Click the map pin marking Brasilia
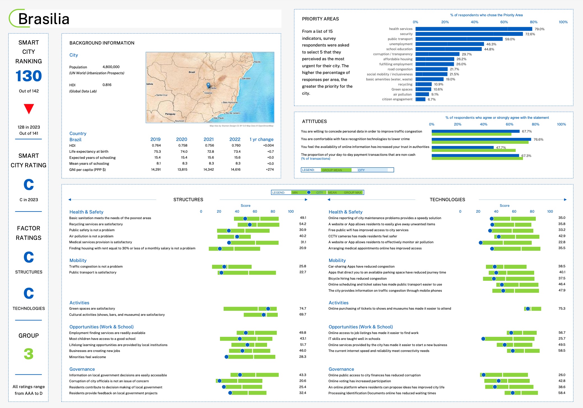 (x=208, y=85)
